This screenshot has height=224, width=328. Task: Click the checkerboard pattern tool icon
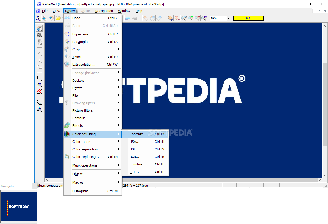coord(39,35)
